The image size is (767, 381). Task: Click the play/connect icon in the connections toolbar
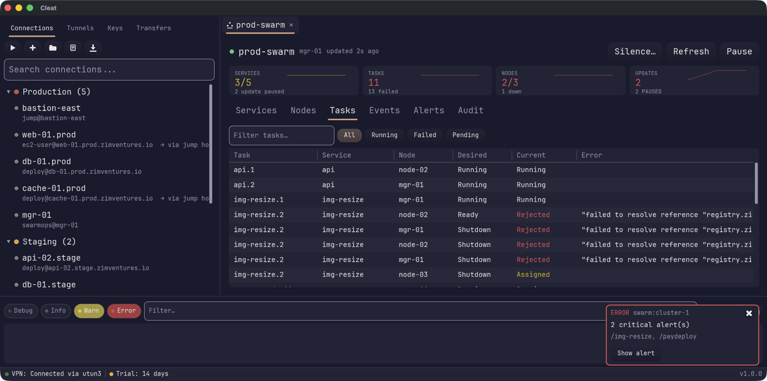pos(13,48)
